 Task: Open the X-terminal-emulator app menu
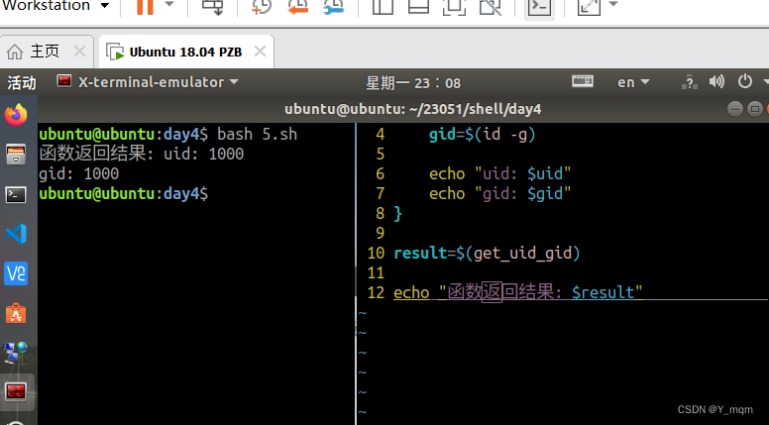[x=148, y=82]
